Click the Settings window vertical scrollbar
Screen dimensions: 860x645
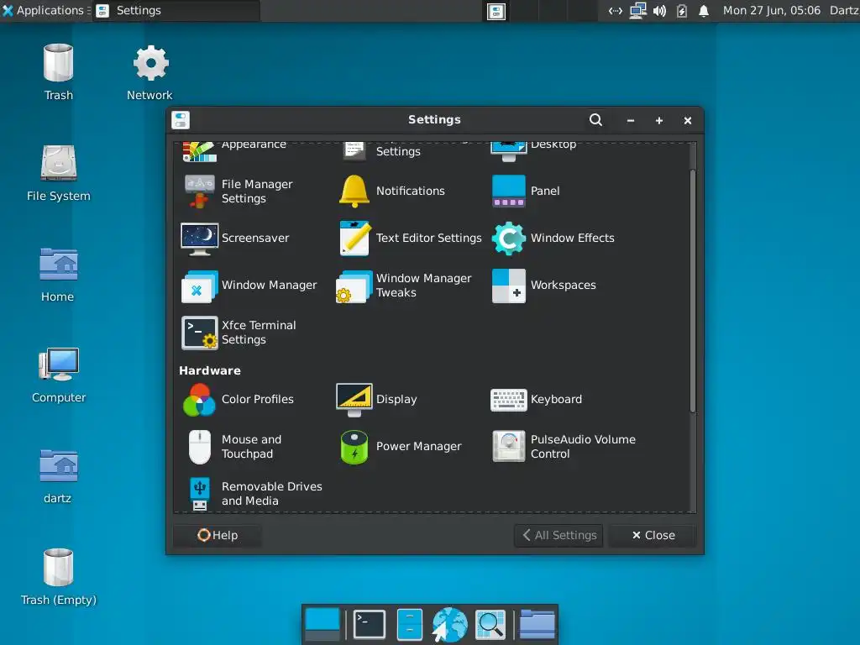click(693, 291)
